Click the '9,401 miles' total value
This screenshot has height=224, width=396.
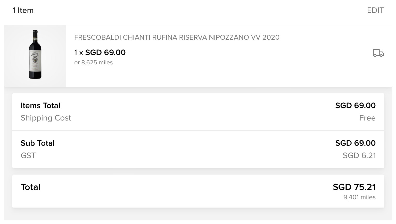(x=359, y=197)
